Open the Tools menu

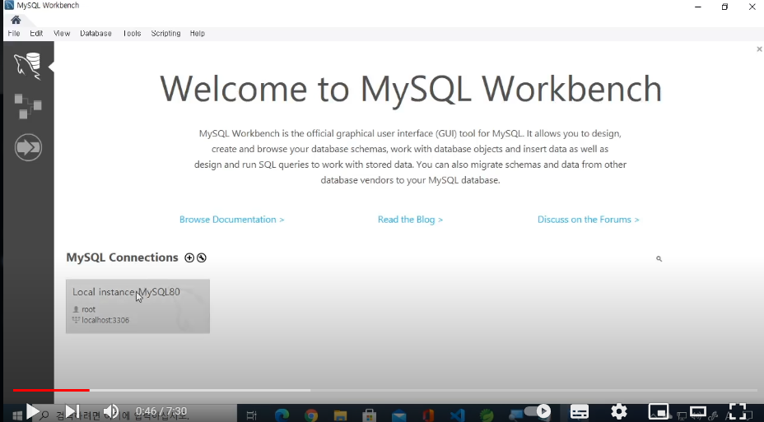[x=132, y=34]
